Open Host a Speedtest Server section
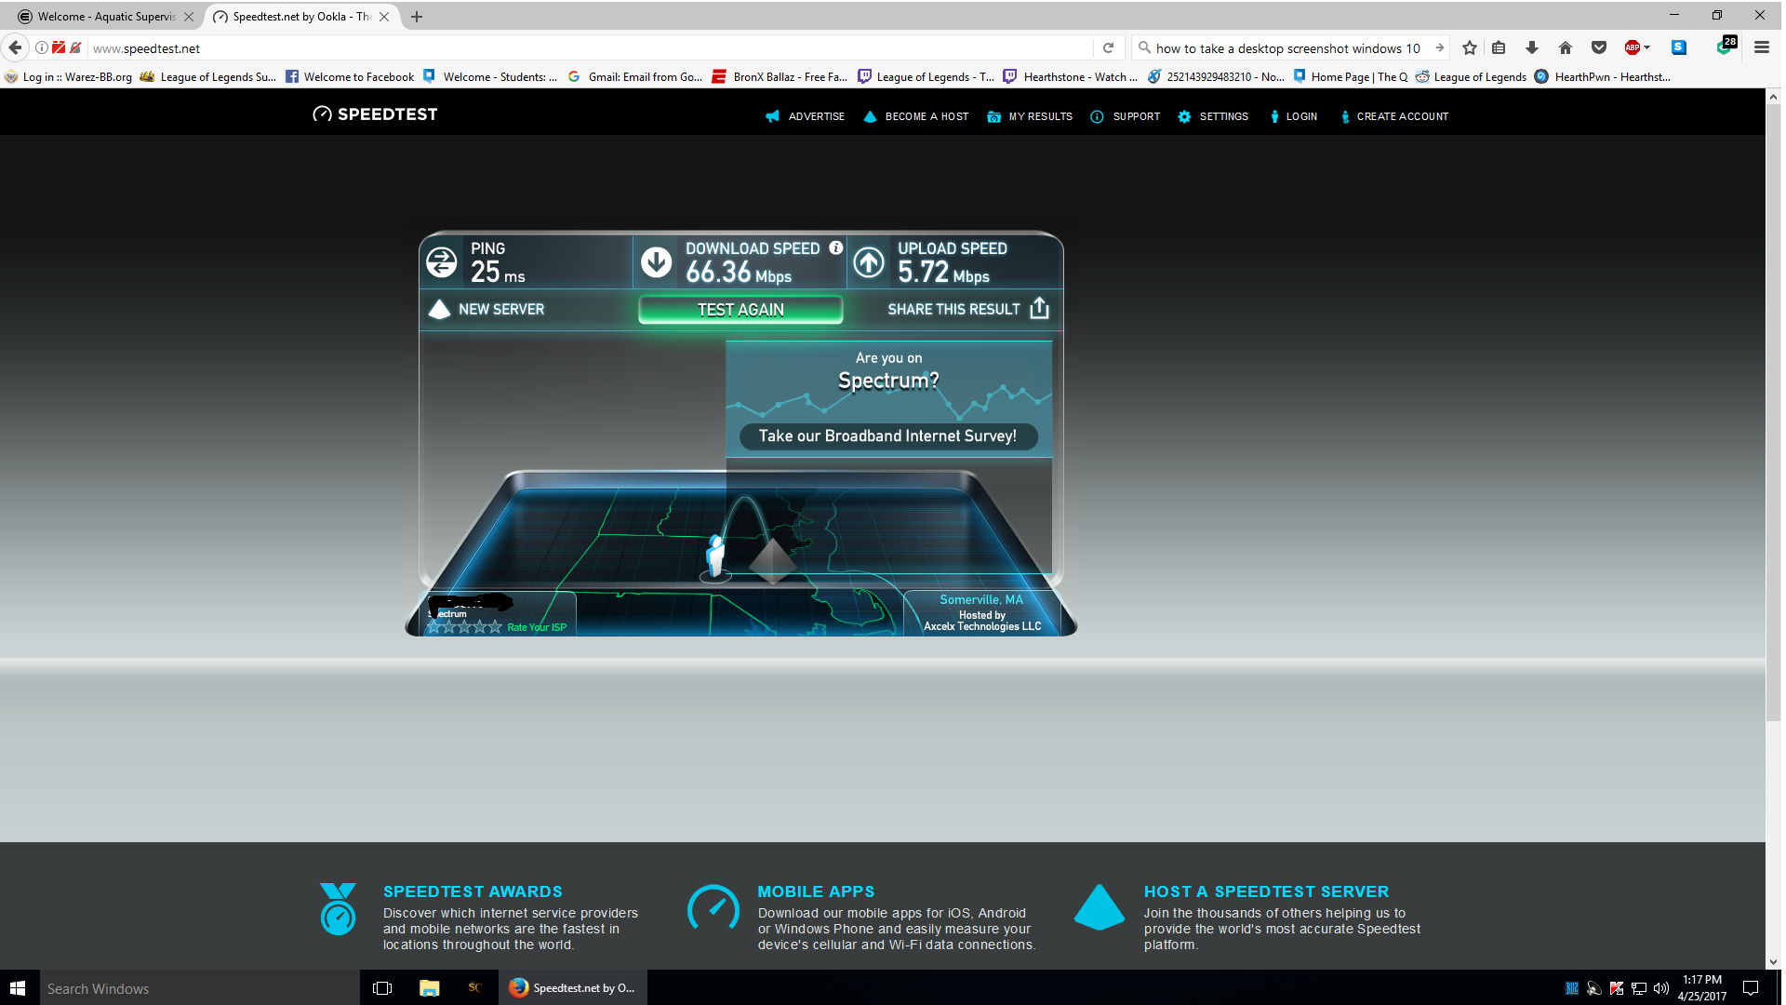Image resolution: width=1786 pixels, height=1005 pixels. point(1266,891)
